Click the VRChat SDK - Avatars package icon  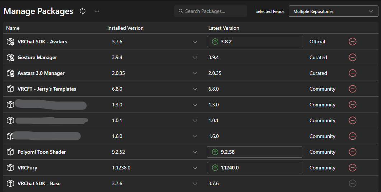click(x=10, y=42)
